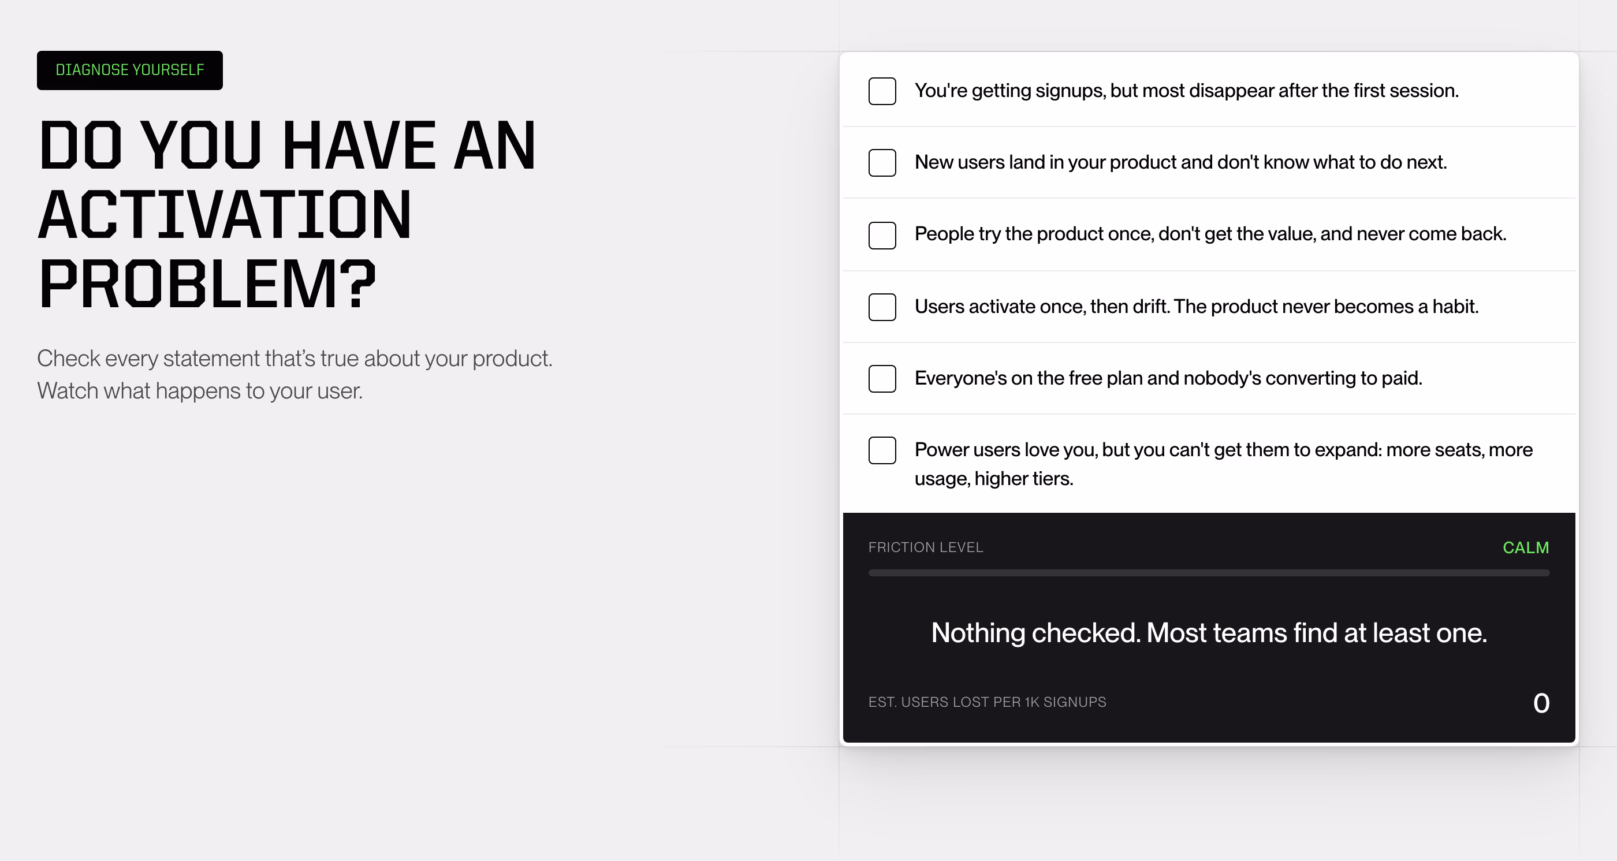The width and height of the screenshot is (1617, 861).
Task: Check the free plan not converting box
Action: click(x=882, y=378)
